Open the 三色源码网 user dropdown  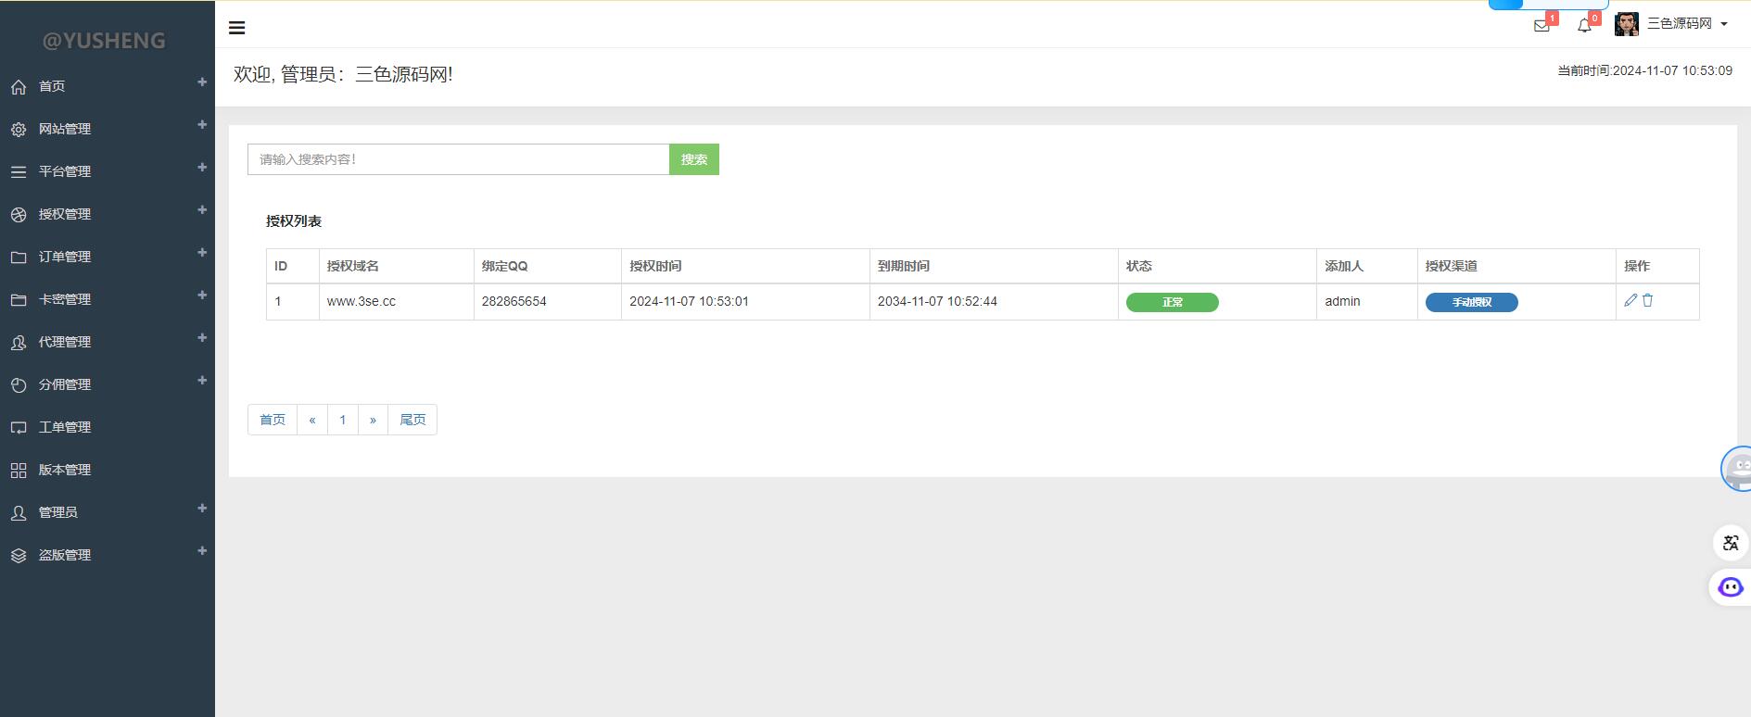click(x=1686, y=24)
